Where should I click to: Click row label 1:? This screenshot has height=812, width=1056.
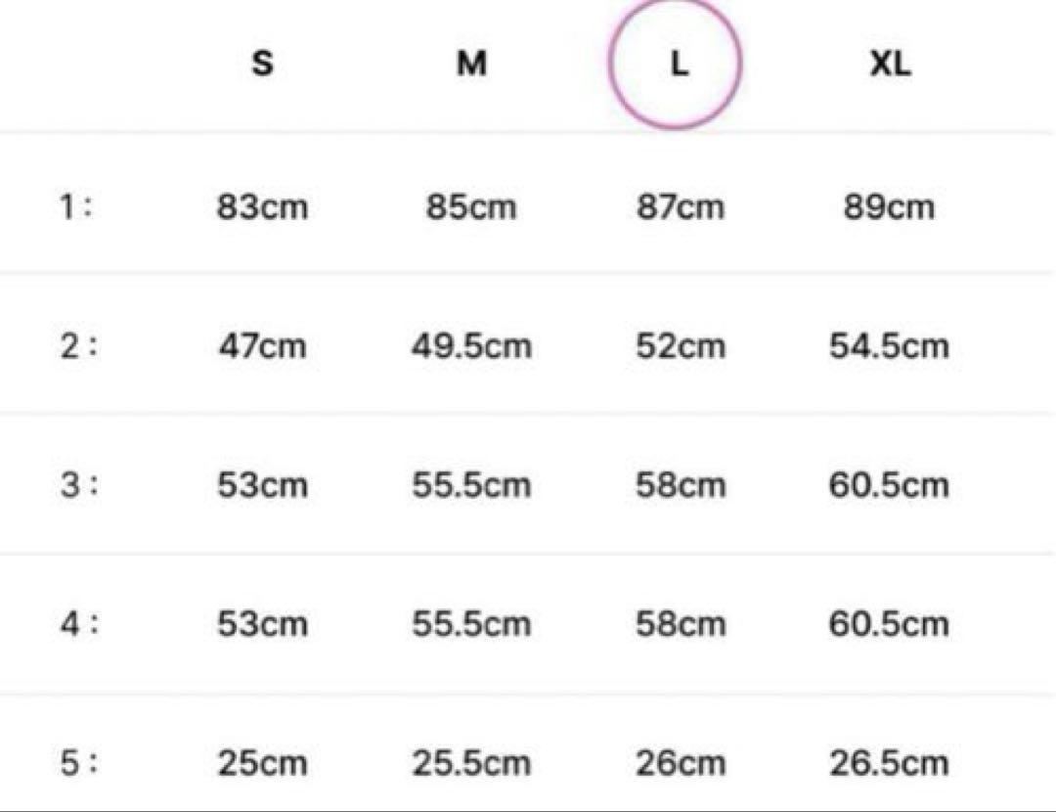tap(75, 206)
